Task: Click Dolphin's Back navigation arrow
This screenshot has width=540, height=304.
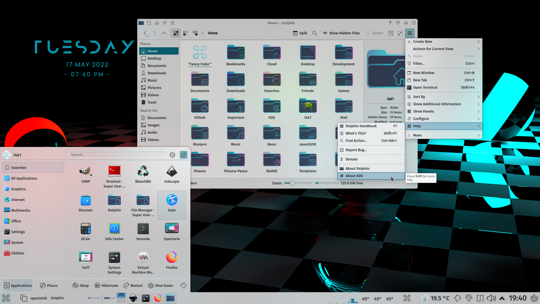Action: 145,33
